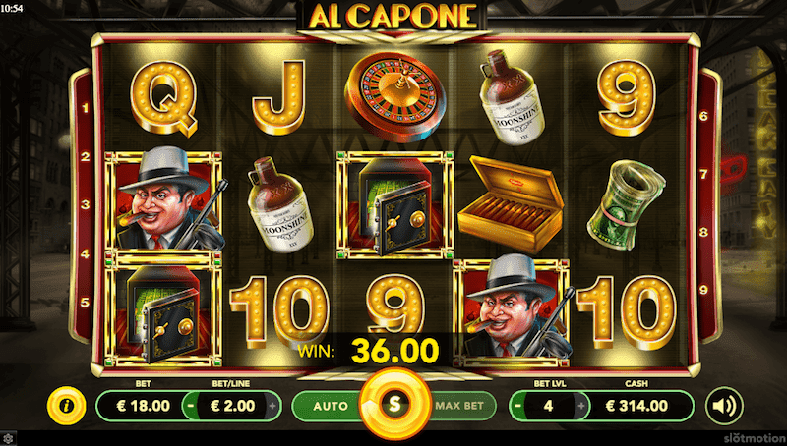Click the cigar box symbol
This screenshot has height=446, width=787.
(x=511, y=203)
